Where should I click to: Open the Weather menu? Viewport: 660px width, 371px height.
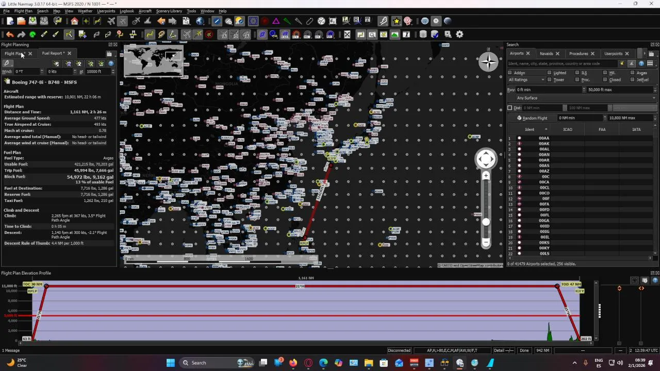(85, 11)
